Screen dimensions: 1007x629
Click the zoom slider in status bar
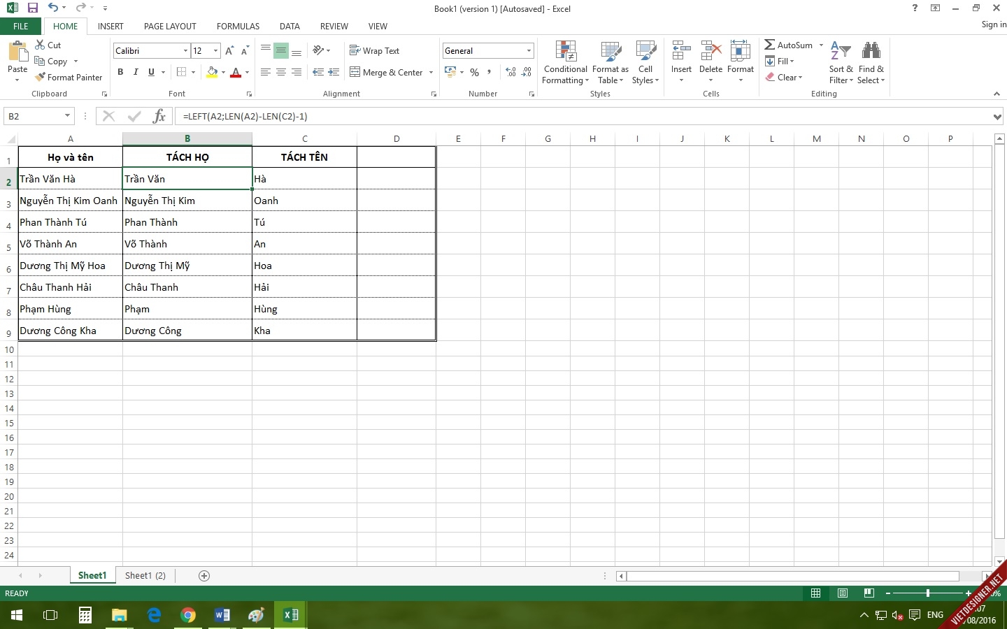928,593
